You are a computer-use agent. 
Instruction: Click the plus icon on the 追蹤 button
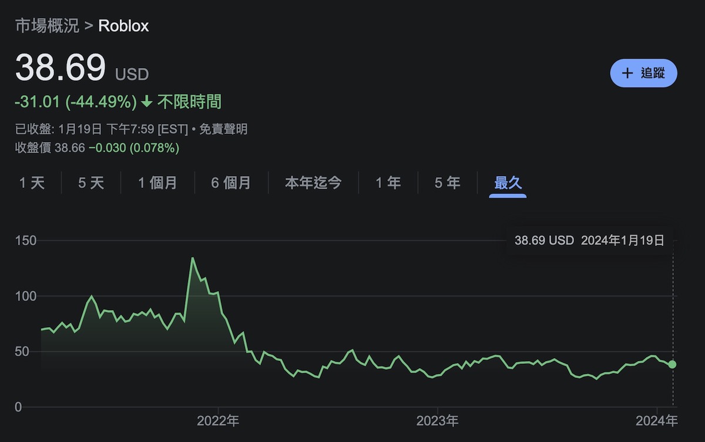pyautogui.click(x=627, y=73)
